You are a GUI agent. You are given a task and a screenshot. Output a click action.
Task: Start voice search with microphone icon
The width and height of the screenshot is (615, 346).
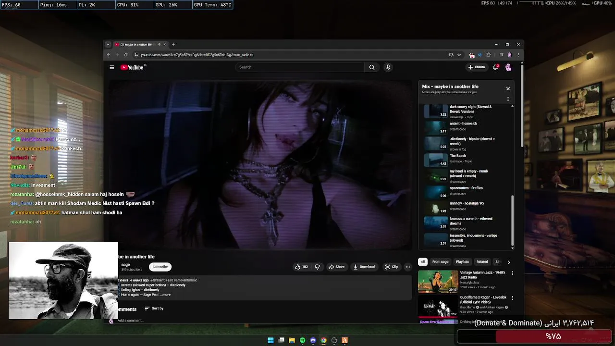(388, 67)
